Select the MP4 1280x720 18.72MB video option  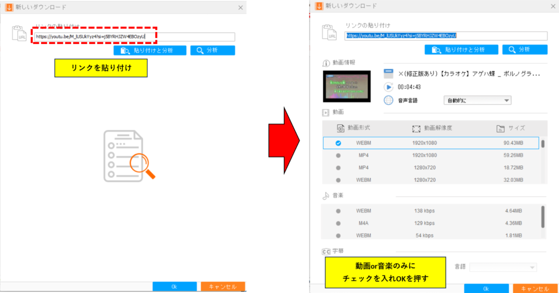338,167
